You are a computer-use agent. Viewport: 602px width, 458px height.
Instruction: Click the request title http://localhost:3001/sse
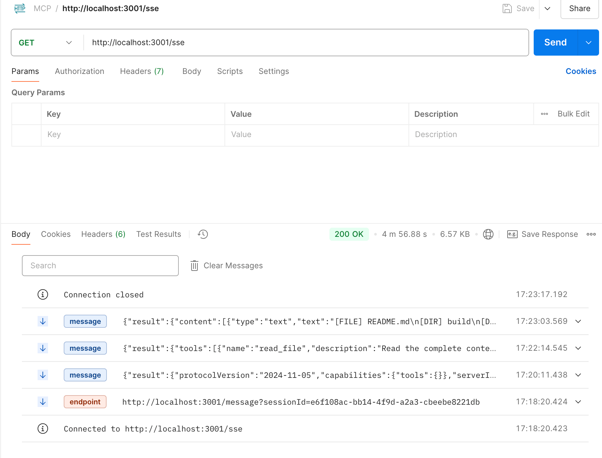click(x=110, y=9)
